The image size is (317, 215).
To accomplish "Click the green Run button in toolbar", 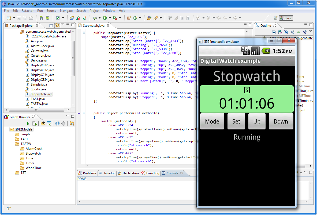I will click(105, 18).
